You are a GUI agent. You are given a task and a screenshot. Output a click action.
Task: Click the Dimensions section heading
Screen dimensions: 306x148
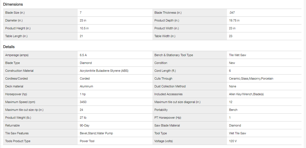point(13,4)
